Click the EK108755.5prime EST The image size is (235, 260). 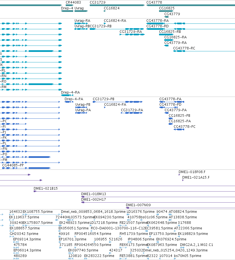click(41, 214)
